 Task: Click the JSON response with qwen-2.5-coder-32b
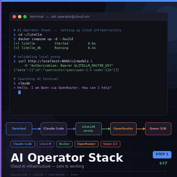pos(66,70)
